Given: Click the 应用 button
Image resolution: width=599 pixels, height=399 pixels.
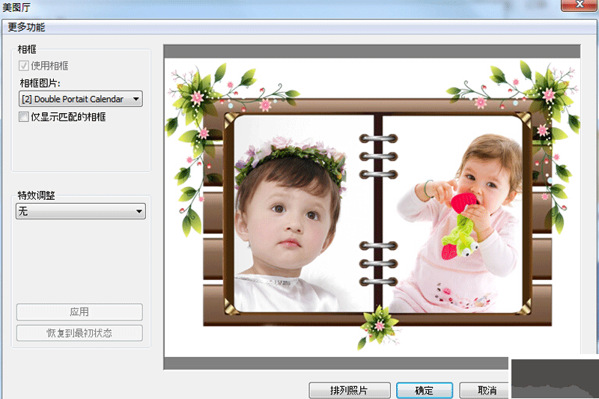Looking at the screenshot, I should [x=79, y=311].
